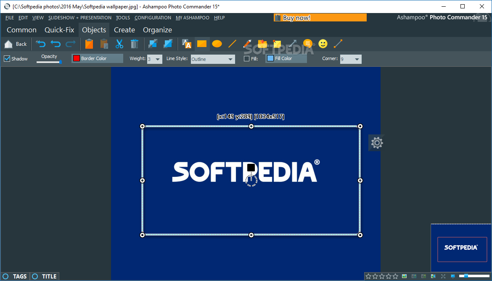Open object settings gear on canvas
This screenshot has height=281, width=492.
(377, 143)
